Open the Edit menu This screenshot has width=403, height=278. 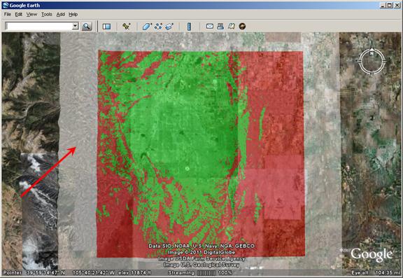(18, 15)
